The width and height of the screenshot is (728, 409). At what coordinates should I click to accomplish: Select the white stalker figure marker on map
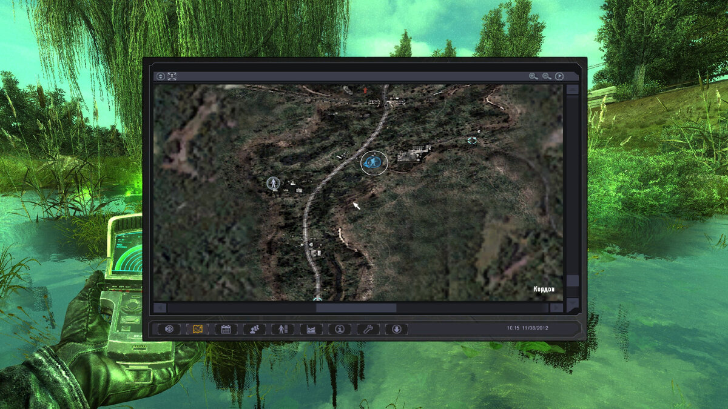274,182
